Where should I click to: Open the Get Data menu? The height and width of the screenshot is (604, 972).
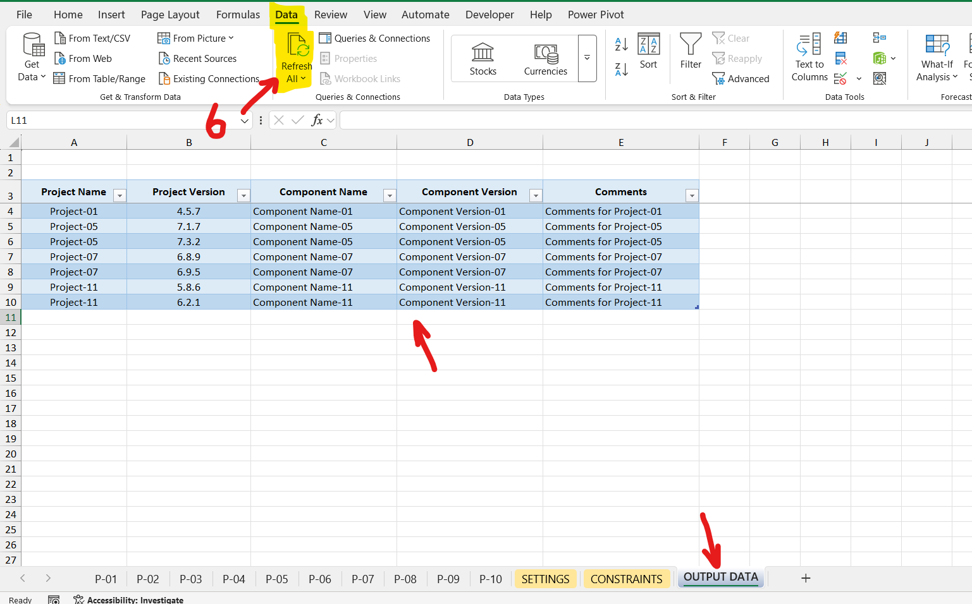tap(32, 57)
